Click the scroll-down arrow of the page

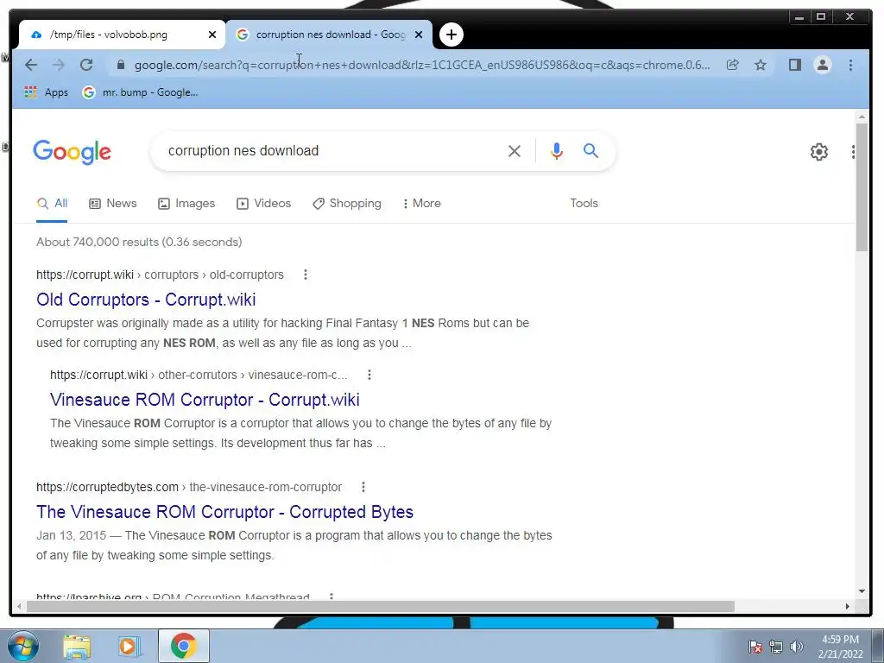[x=862, y=591]
